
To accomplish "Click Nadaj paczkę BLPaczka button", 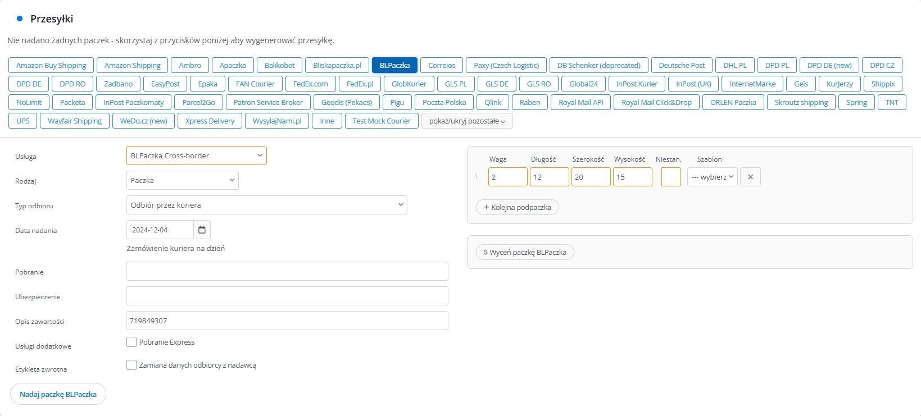I will tap(58, 394).
